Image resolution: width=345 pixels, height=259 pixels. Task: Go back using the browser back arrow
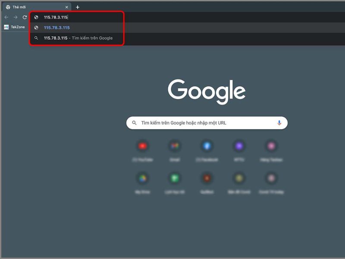click(6, 17)
